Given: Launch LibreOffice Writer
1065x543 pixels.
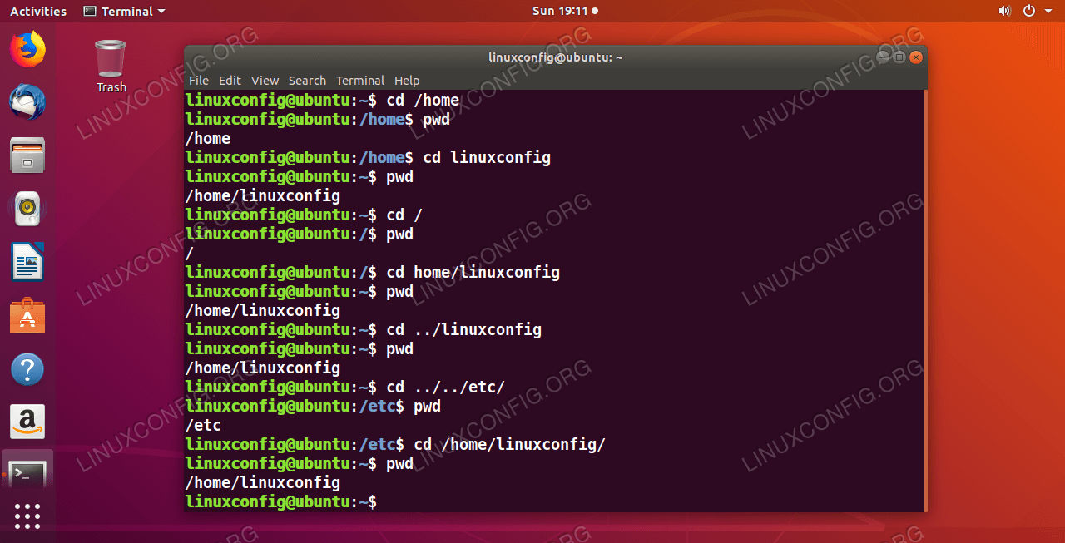Looking at the screenshot, I should 27,262.
